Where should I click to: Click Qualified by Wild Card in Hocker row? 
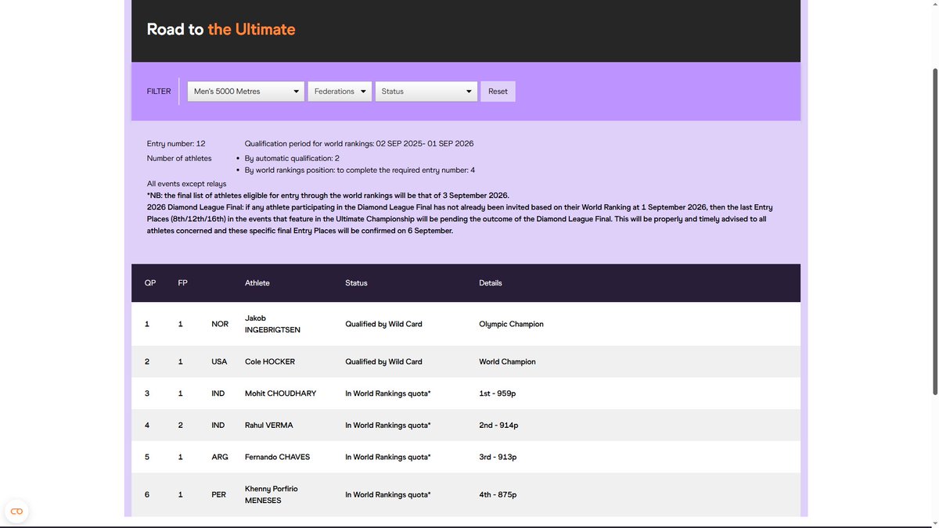pyautogui.click(x=383, y=361)
